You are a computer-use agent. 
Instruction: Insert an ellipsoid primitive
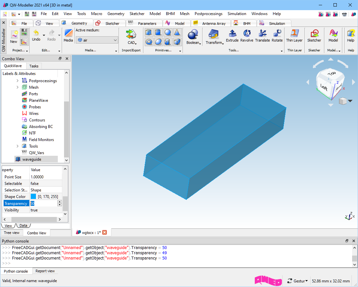click(158, 42)
